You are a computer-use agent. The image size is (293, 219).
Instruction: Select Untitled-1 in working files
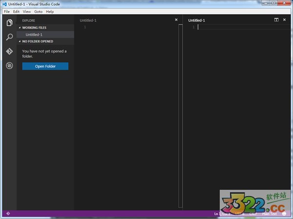pyautogui.click(x=45, y=35)
